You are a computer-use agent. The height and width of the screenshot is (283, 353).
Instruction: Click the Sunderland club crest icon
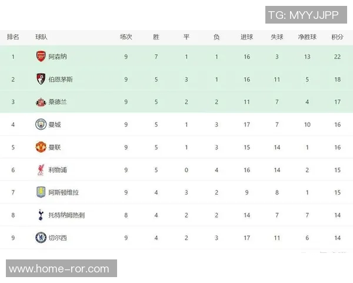click(x=41, y=101)
